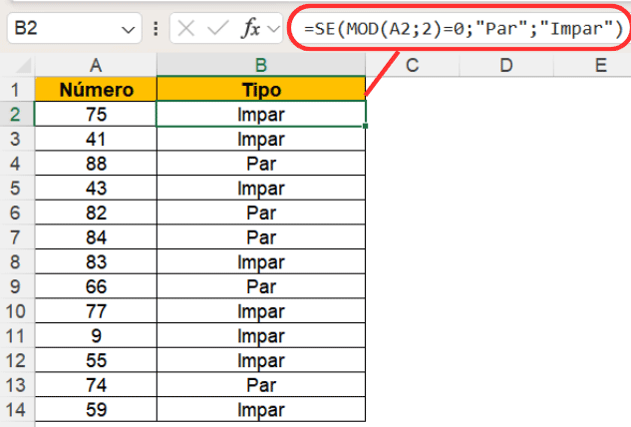Click the orange Número header cell
Screen dimensions: 631x427
(x=96, y=91)
